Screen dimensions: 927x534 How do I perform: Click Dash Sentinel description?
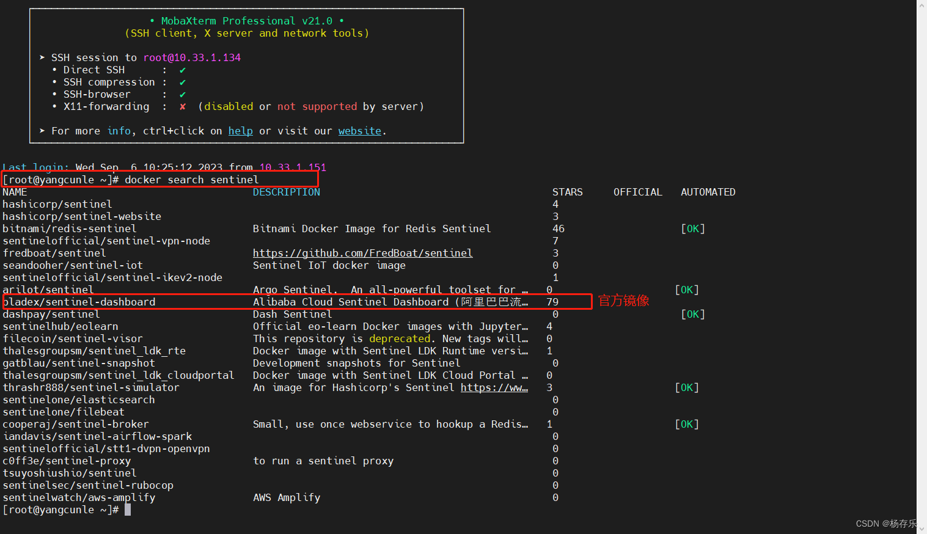pyautogui.click(x=293, y=314)
